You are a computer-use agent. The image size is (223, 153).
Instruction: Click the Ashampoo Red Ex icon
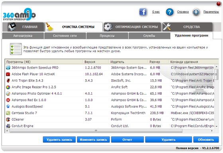8,100
